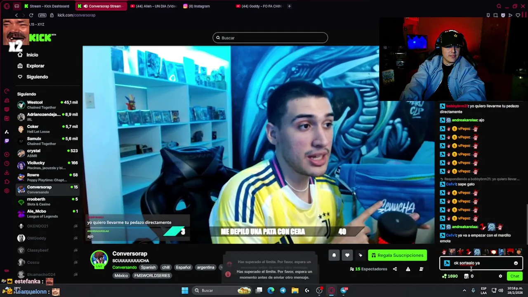The image size is (528, 297).
Task: Toggle channel notifications bell
Action: 334,255
